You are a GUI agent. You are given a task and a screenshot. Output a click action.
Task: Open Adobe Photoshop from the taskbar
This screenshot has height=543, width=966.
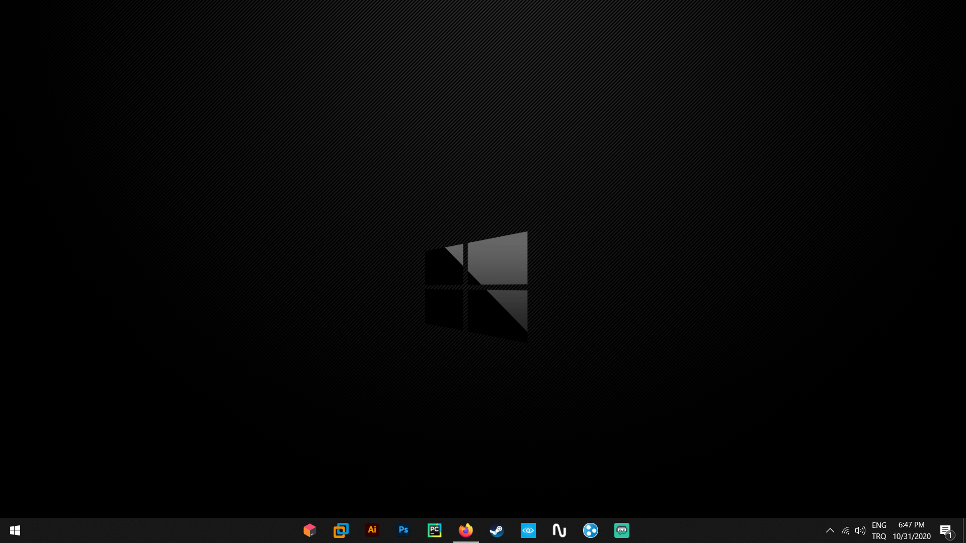click(x=404, y=530)
